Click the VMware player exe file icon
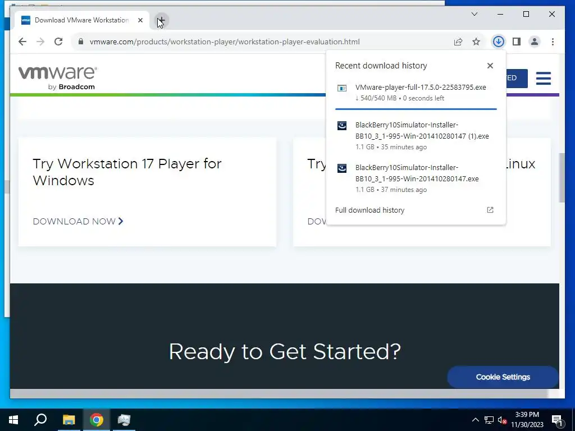Viewport: 575px width, 431px height. pos(342,88)
